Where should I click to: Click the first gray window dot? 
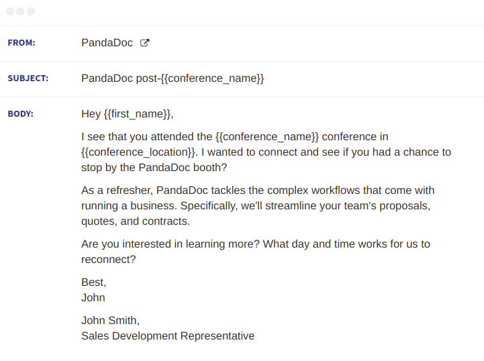tap(10, 11)
